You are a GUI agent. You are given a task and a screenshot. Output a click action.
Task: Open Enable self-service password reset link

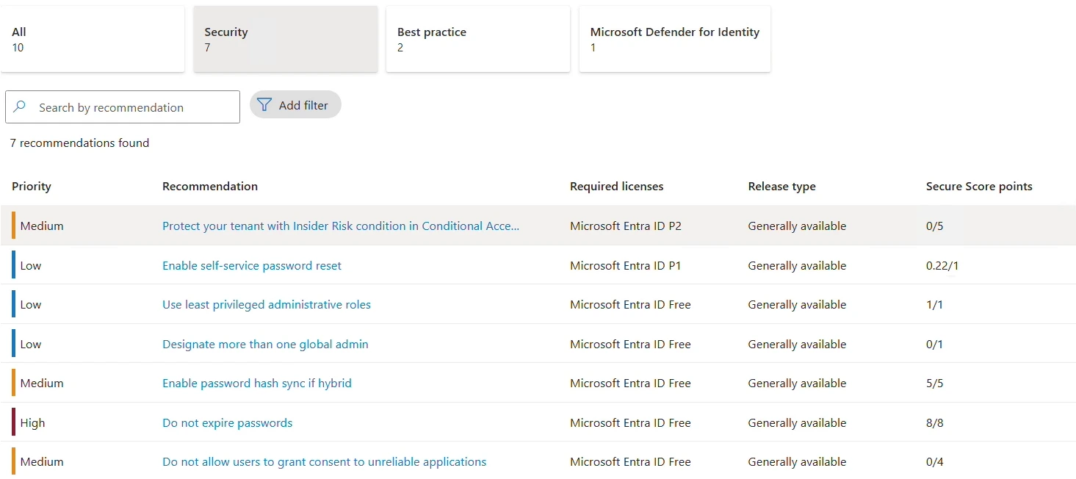point(252,265)
